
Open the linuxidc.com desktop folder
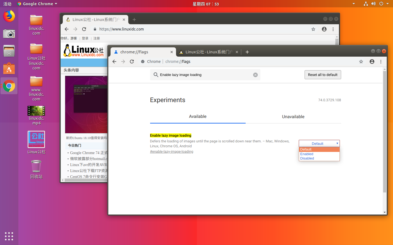coord(36,25)
